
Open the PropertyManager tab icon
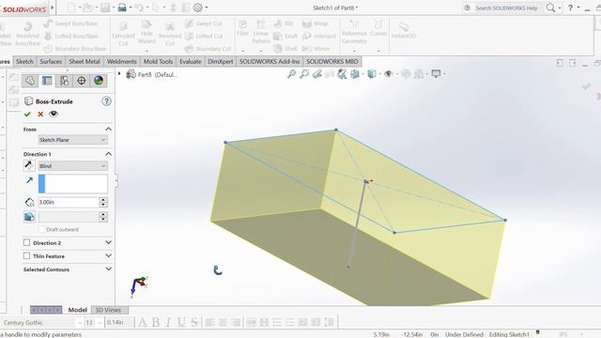click(47, 81)
